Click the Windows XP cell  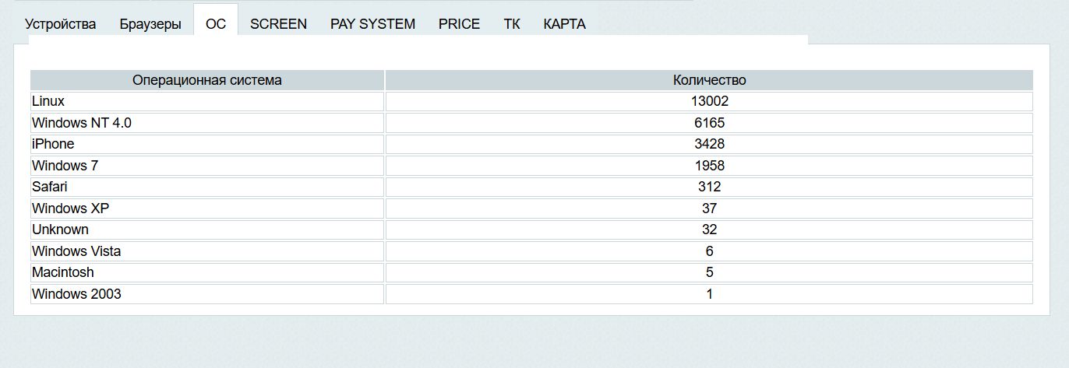click(70, 209)
